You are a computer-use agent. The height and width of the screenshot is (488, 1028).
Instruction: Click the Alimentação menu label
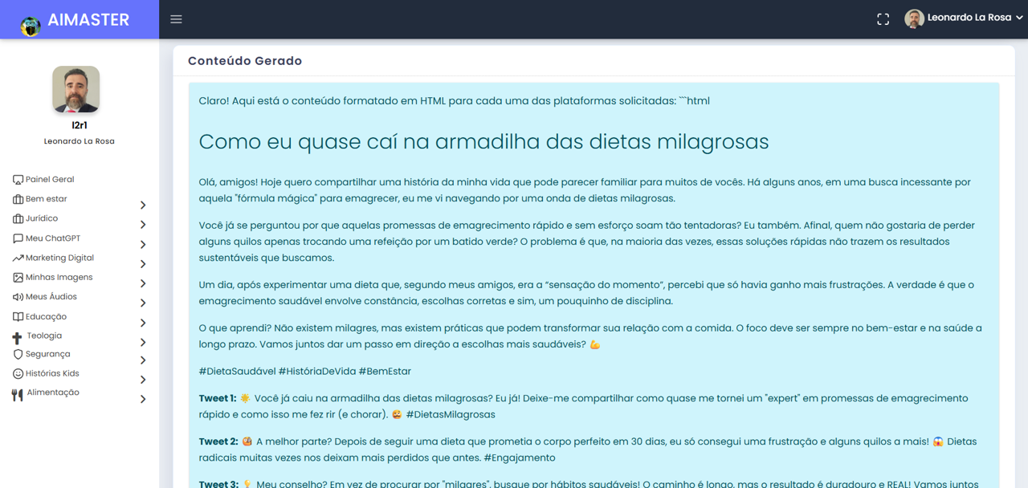[53, 392]
